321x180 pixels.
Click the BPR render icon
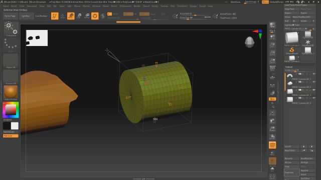coord(272,25)
